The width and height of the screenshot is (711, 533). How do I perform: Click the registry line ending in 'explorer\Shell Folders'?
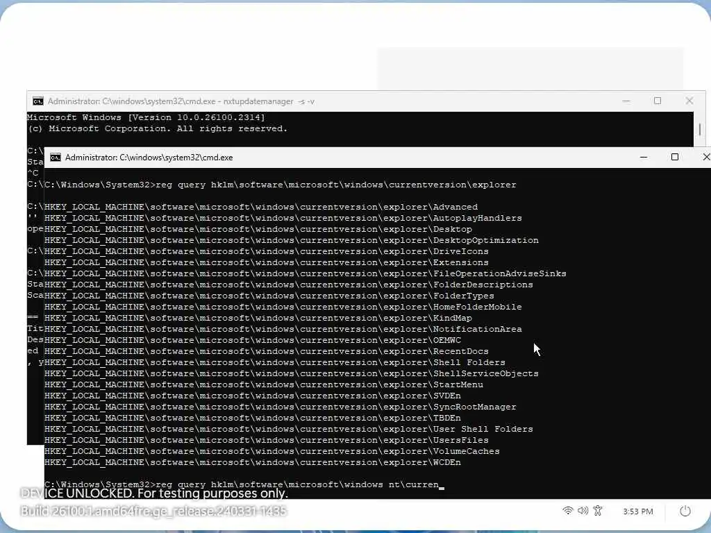[x=275, y=362]
